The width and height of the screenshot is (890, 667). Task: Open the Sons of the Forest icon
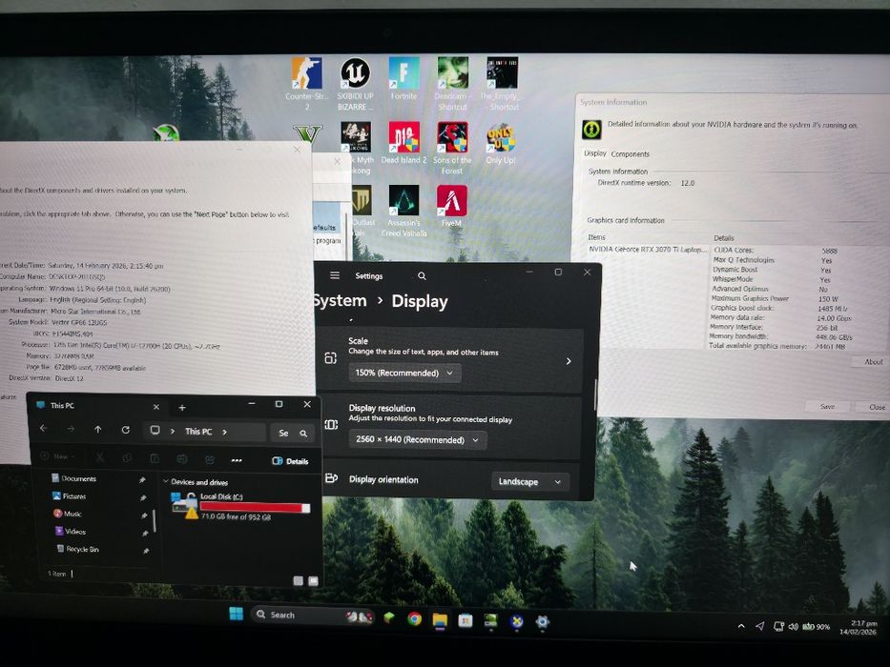[452, 148]
